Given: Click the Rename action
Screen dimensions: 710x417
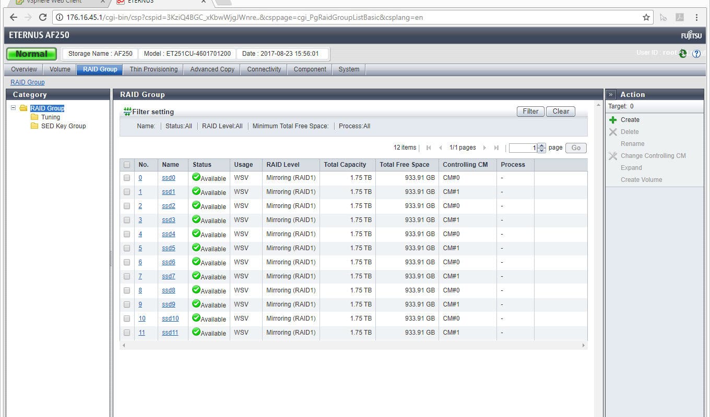Looking at the screenshot, I should click(x=632, y=144).
